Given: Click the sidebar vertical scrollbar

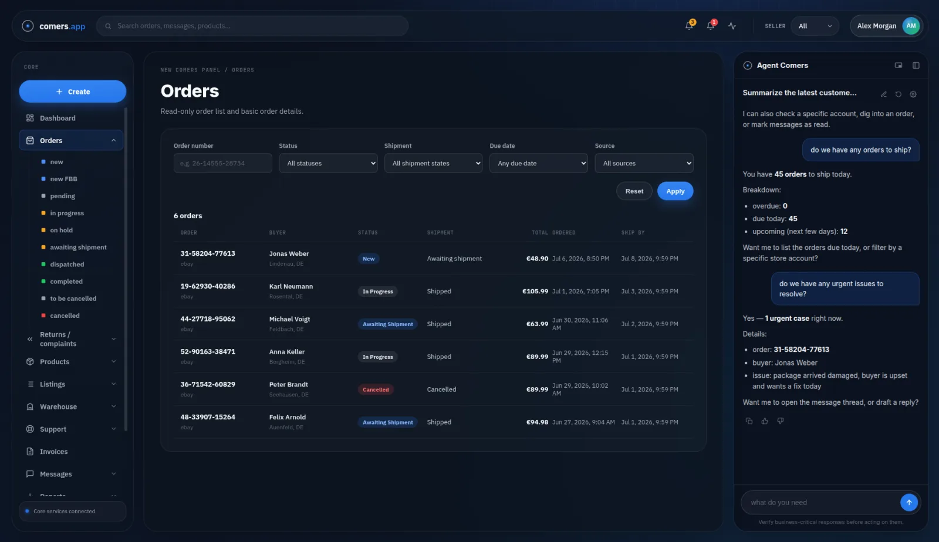Looking at the screenshot, I should (126, 269).
